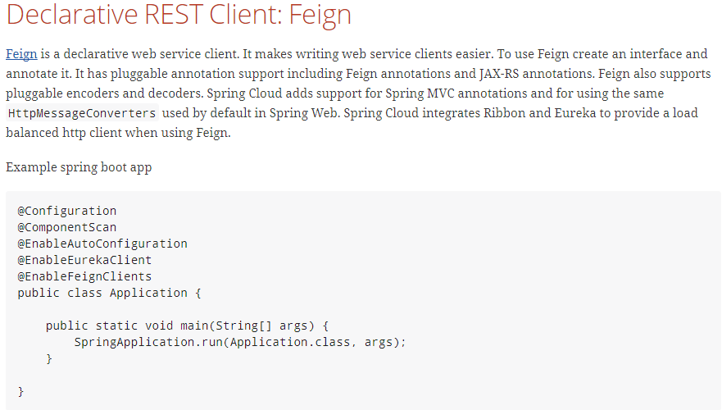Select the @EnableAutoConfiguration annotation line
This screenshot has width=722, height=410.
tap(102, 244)
